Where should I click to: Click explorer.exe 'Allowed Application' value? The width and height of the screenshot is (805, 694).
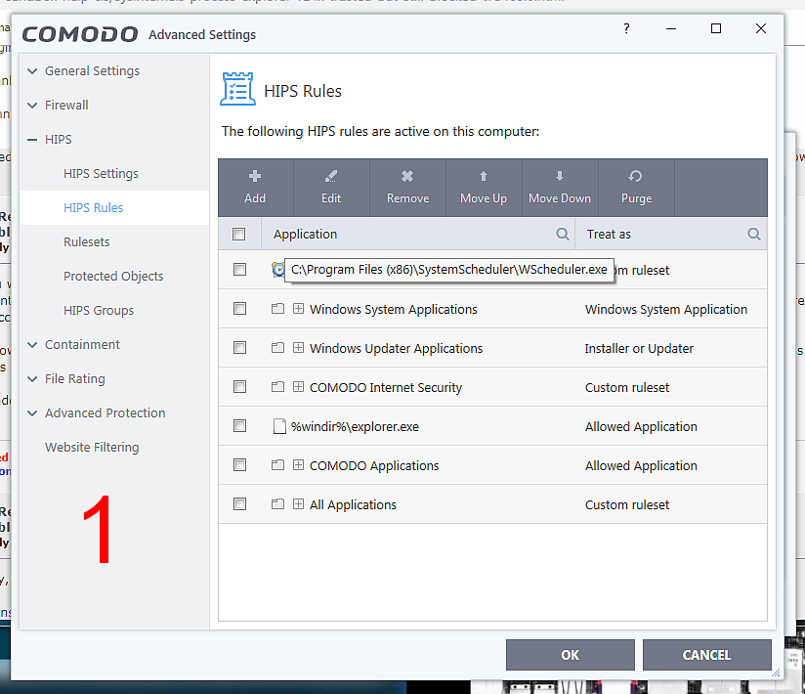pyautogui.click(x=641, y=426)
